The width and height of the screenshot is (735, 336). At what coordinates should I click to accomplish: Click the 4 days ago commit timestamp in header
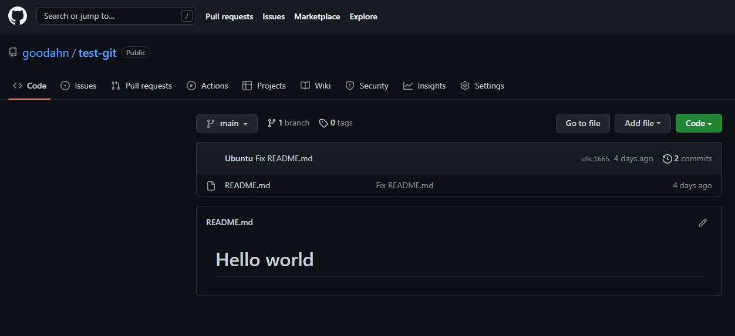click(x=633, y=158)
